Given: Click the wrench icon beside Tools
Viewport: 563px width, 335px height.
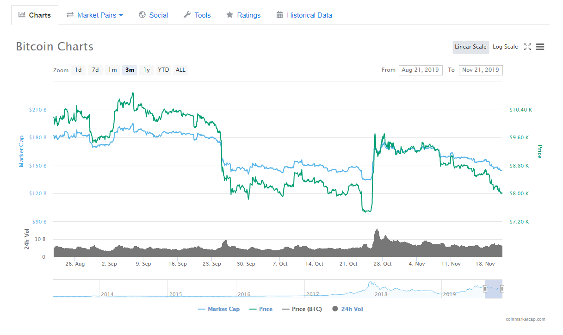Looking at the screenshot, I should pyautogui.click(x=187, y=15).
